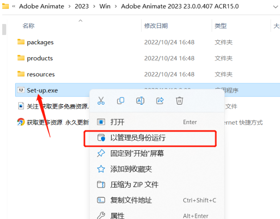
Task: Expand the chevron after Adobe Animate breadcrumb
Action: (x=69, y=6)
